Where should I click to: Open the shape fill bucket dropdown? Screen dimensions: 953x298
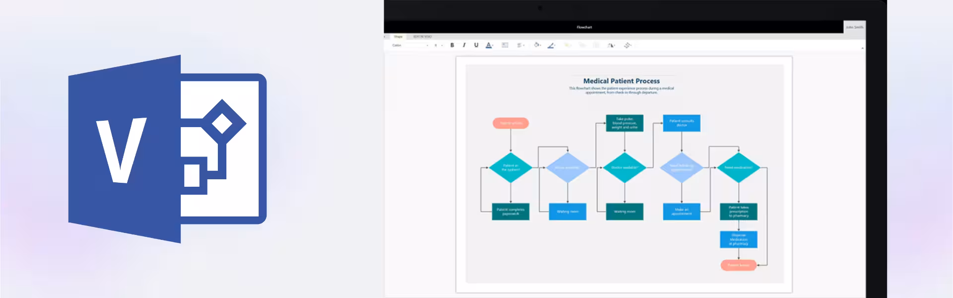(x=537, y=45)
